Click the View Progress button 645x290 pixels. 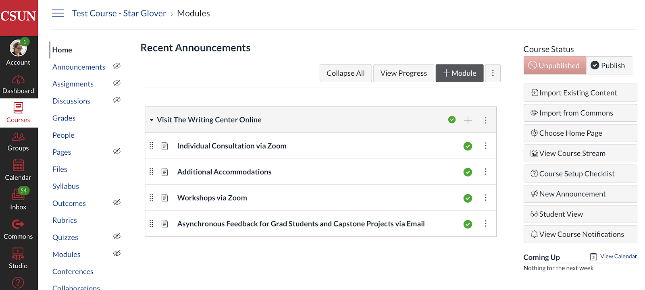pos(404,73)
